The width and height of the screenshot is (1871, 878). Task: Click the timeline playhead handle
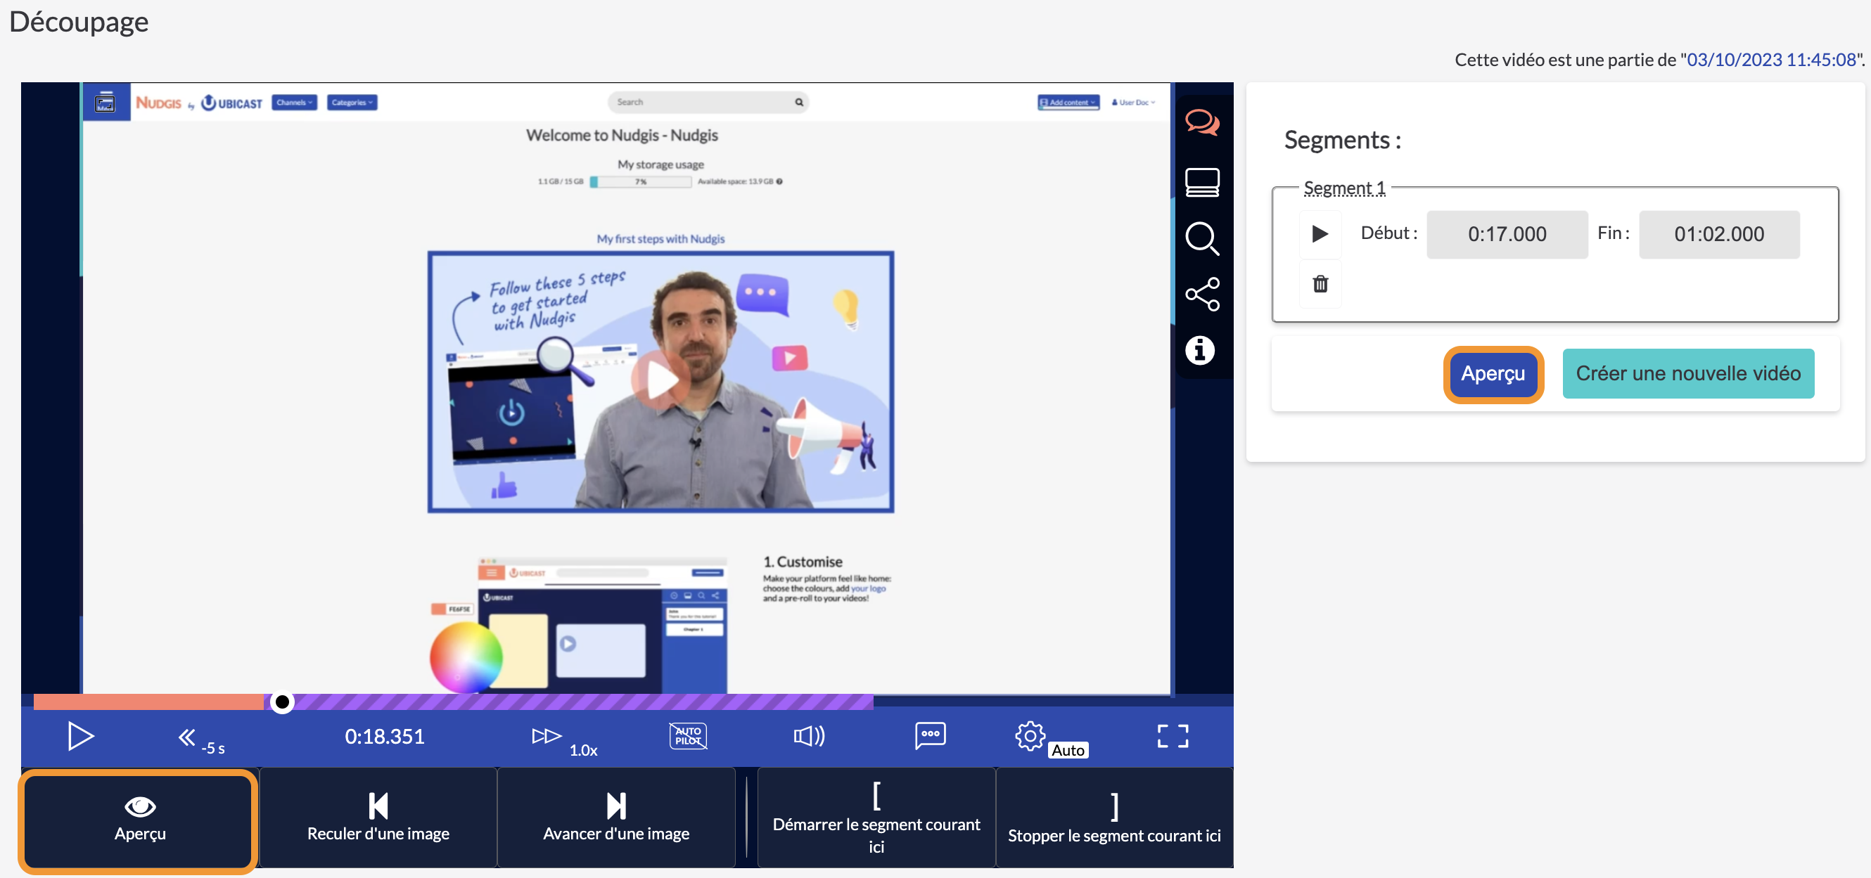[x=282, y=702]
